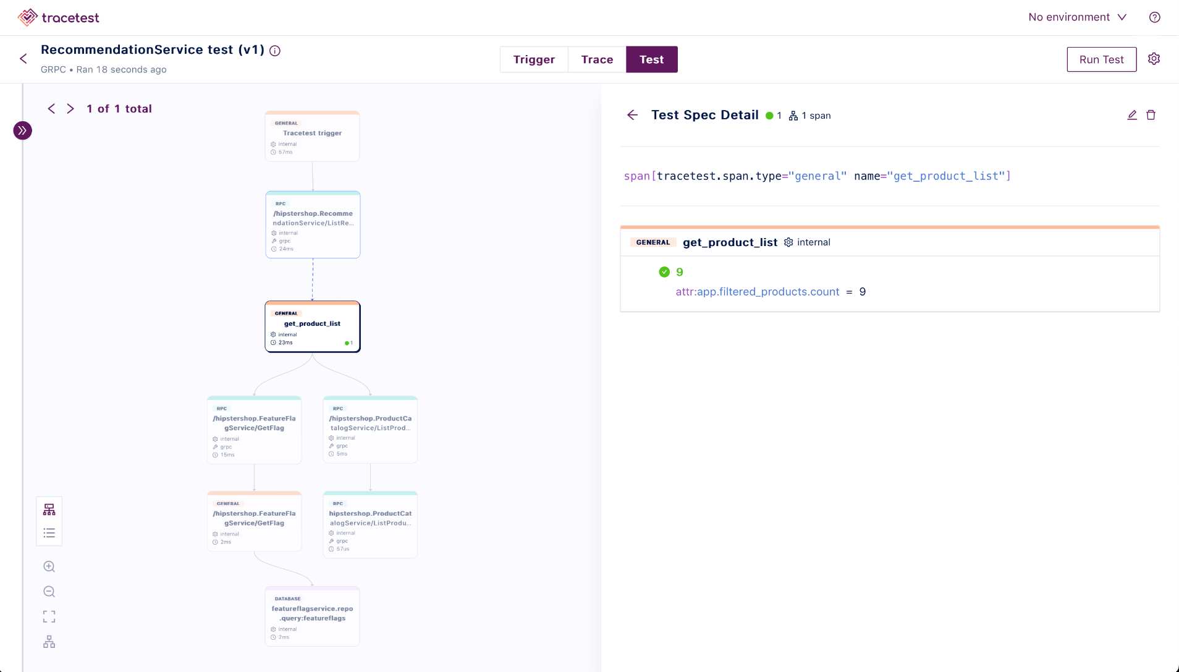This screenshot has height=672, width=1179.
Task: Click the Run Test button
Action: [1101, 59]
